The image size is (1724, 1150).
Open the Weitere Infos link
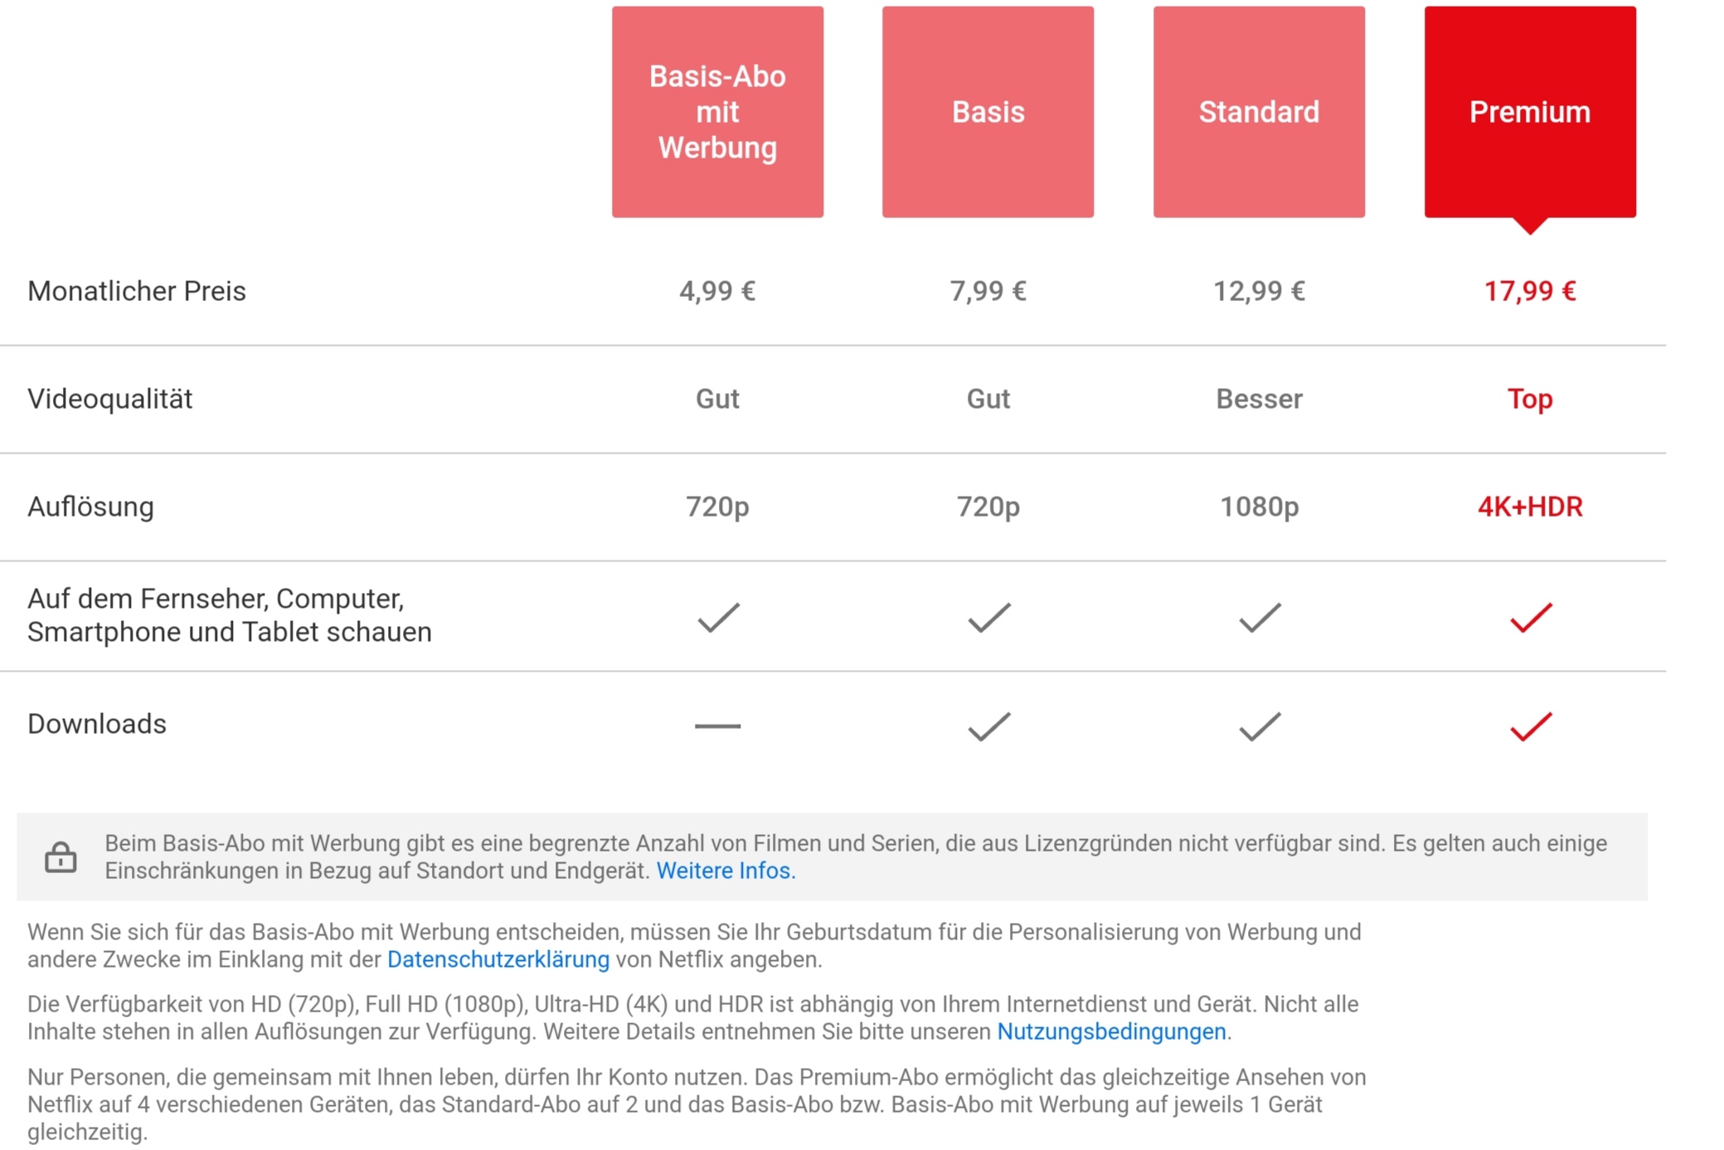pos(726,871)
